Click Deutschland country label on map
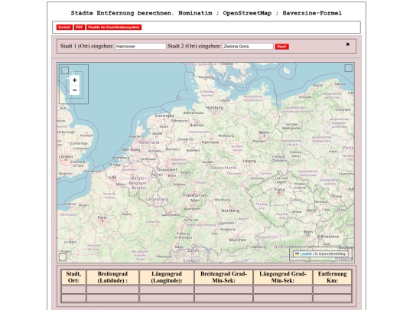Viewport: 413px width, 310px height. [x=223, y=168]
